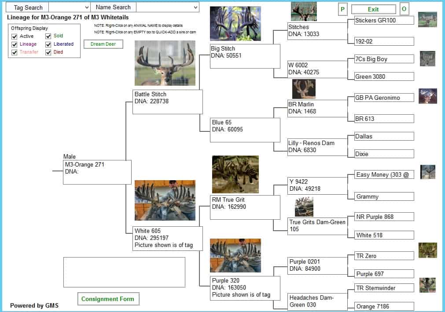Click the Purple 320 deer picture
The image size is (445, 312).
[x=235, y=255]
